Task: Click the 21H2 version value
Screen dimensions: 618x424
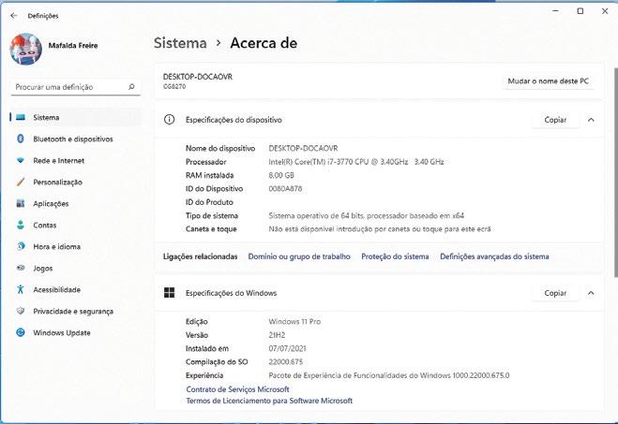Action: pyautogui.click(x=277, y=335)
